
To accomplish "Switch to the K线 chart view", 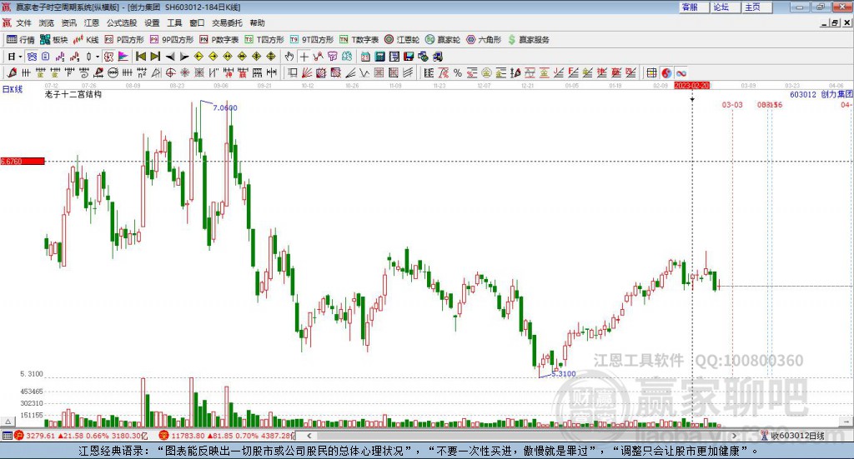I will [x=86, y=40].
